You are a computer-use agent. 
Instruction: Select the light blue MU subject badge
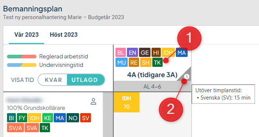121,62
